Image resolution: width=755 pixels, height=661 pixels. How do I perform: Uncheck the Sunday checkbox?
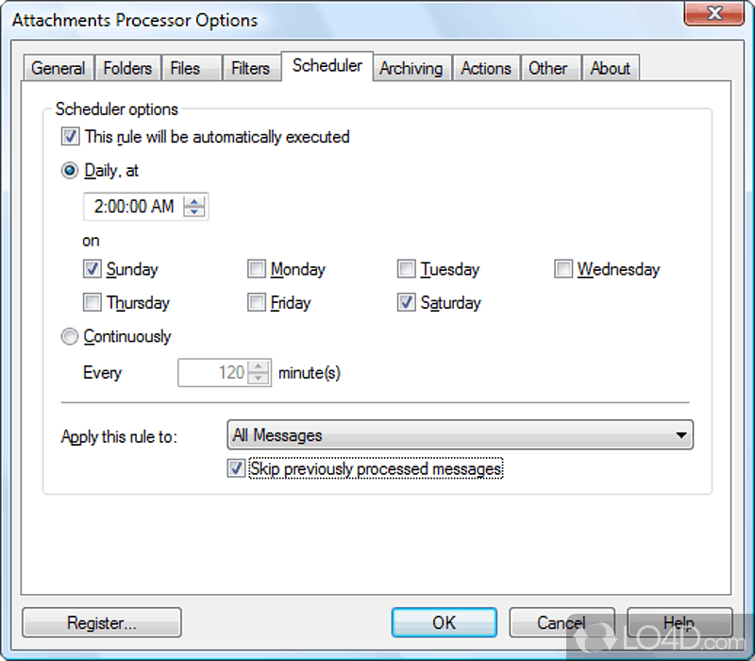(92, 269)
